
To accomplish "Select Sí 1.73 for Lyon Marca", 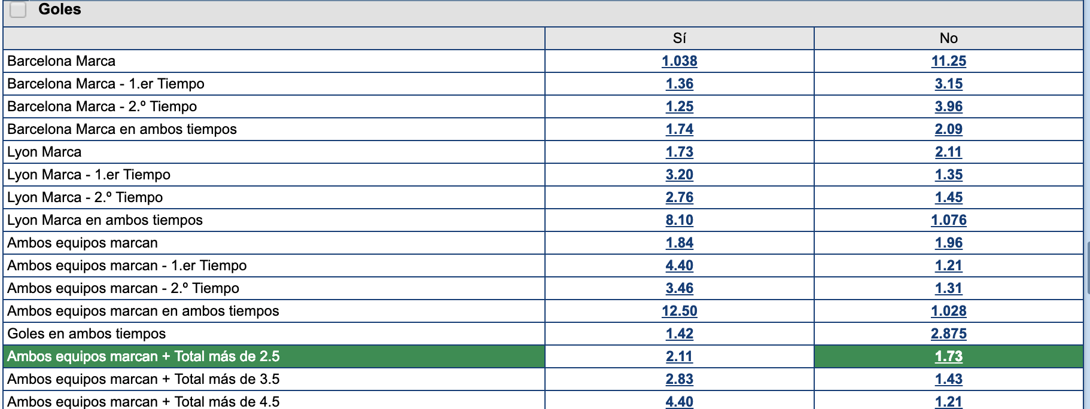I will tap(679, 152).
